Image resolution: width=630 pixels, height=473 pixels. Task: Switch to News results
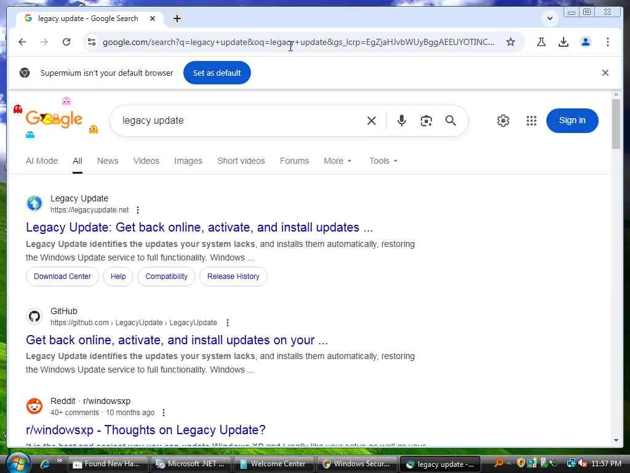point(108,161)
